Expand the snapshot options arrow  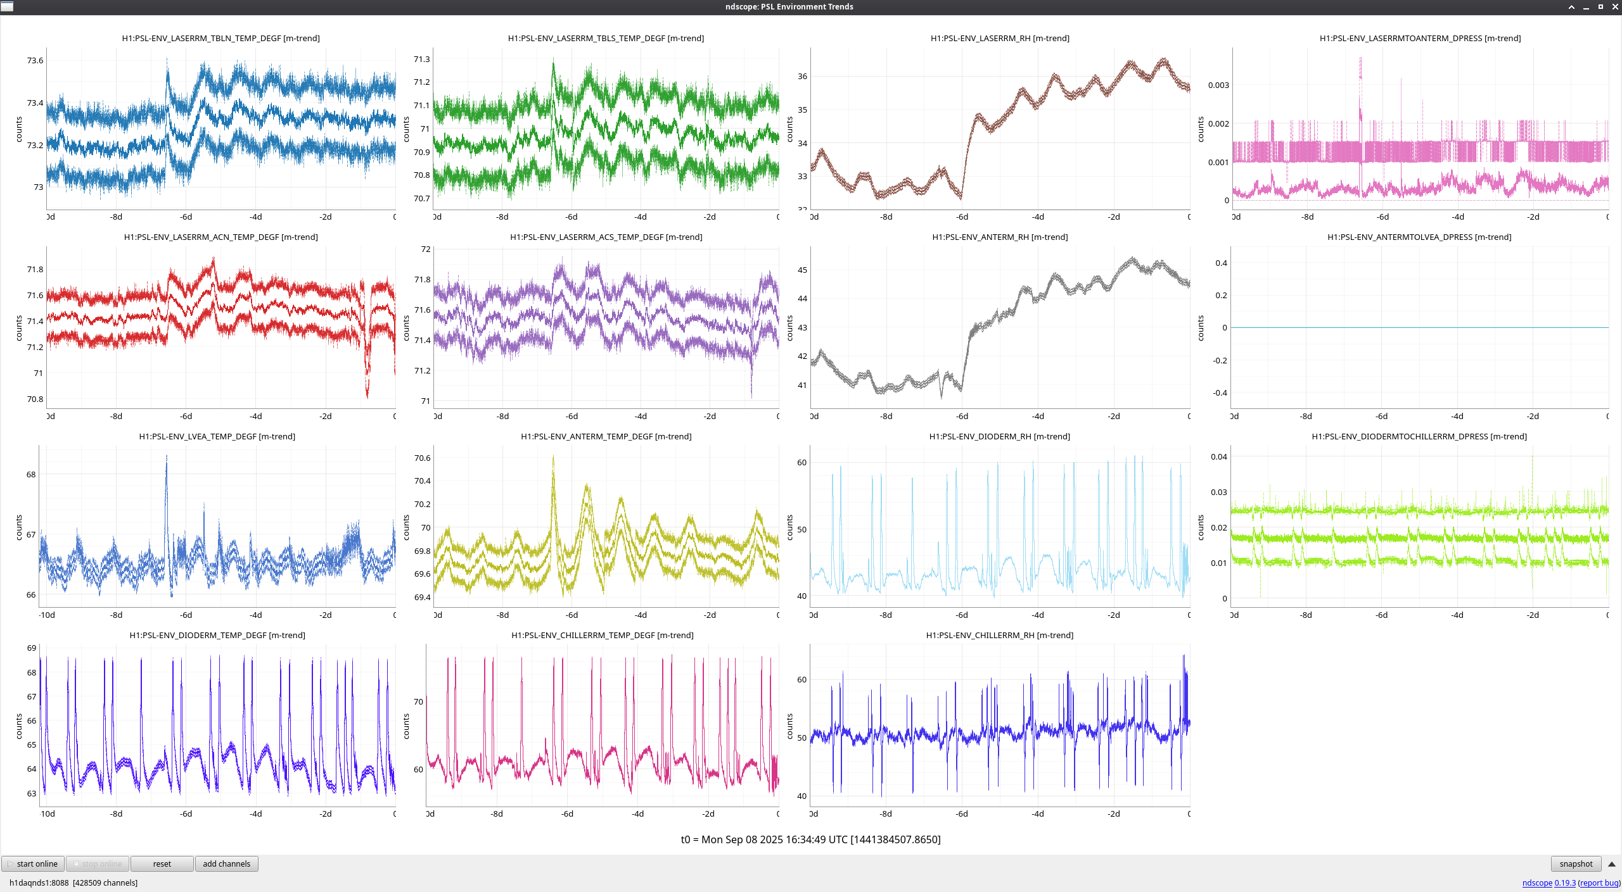click(x=1611, y=864)
